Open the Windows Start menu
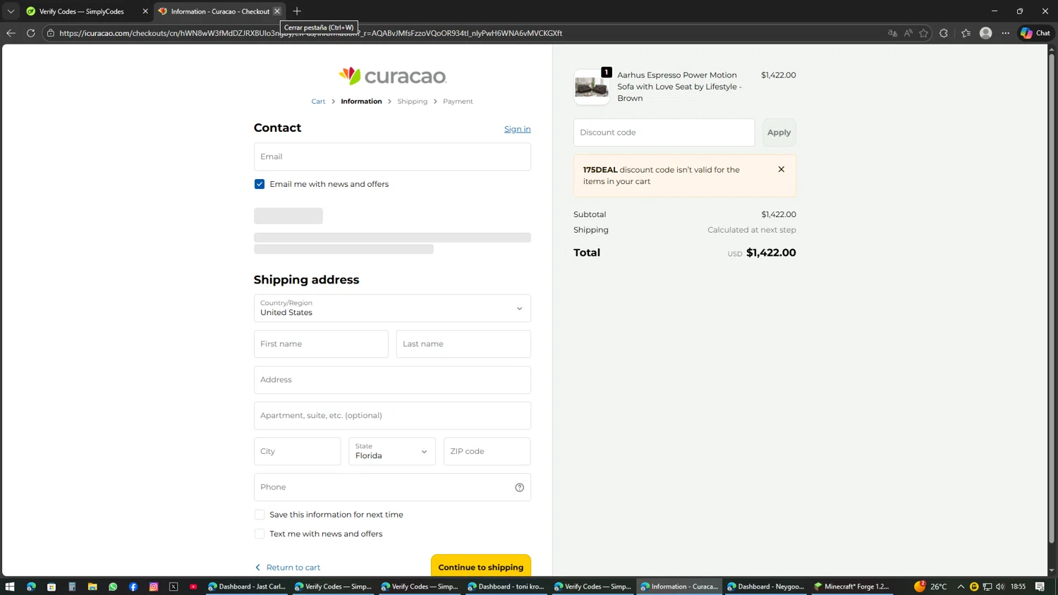Viewport: 1058px width, 595px height. [10, 587]
